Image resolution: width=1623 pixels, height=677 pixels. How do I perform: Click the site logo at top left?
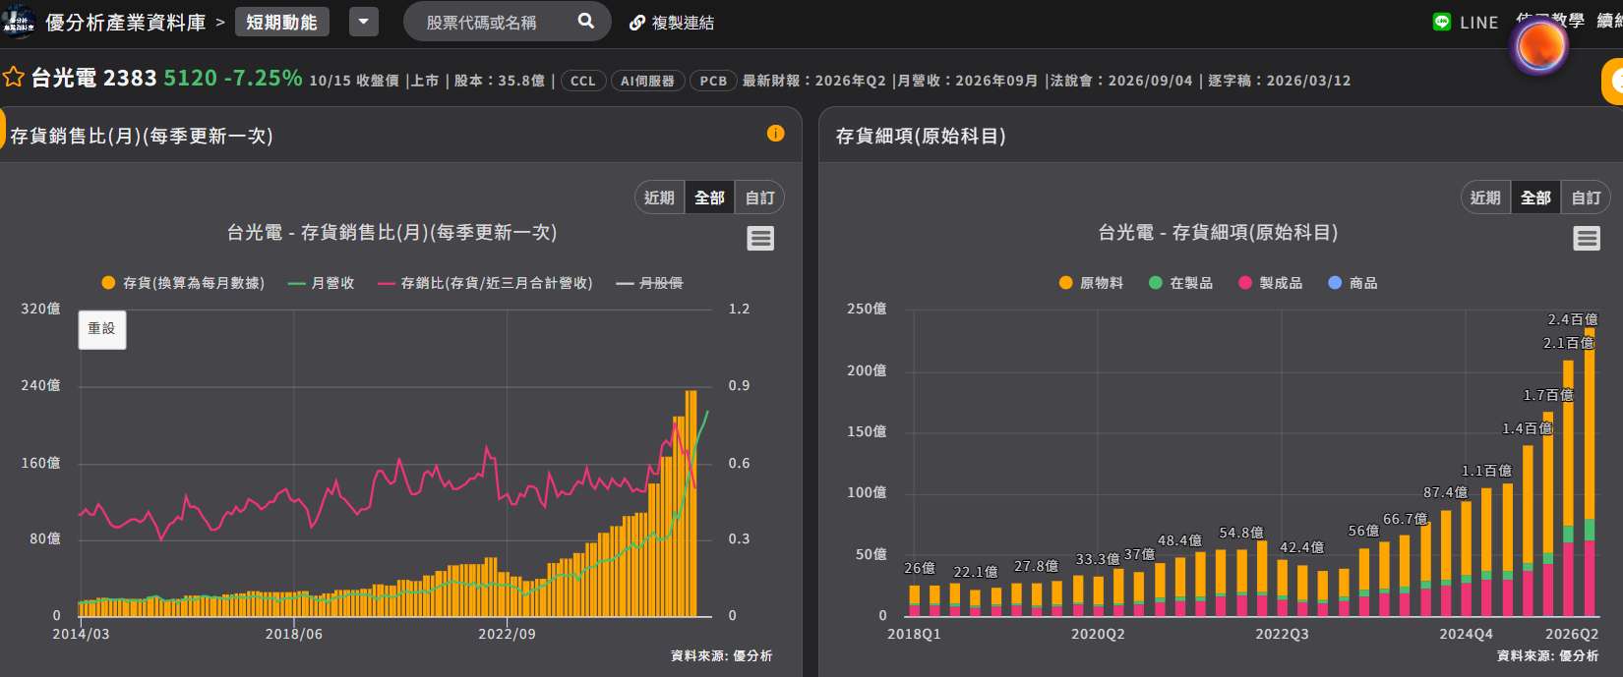pyautogui.click(x=18, y=22)
